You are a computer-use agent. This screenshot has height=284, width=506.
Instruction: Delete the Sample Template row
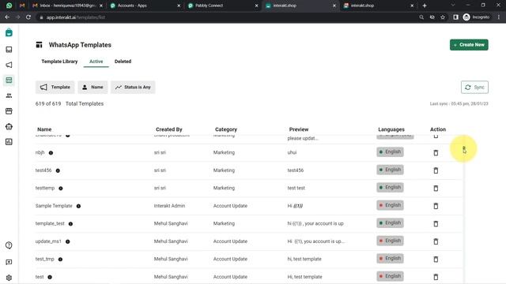point(436,206)
